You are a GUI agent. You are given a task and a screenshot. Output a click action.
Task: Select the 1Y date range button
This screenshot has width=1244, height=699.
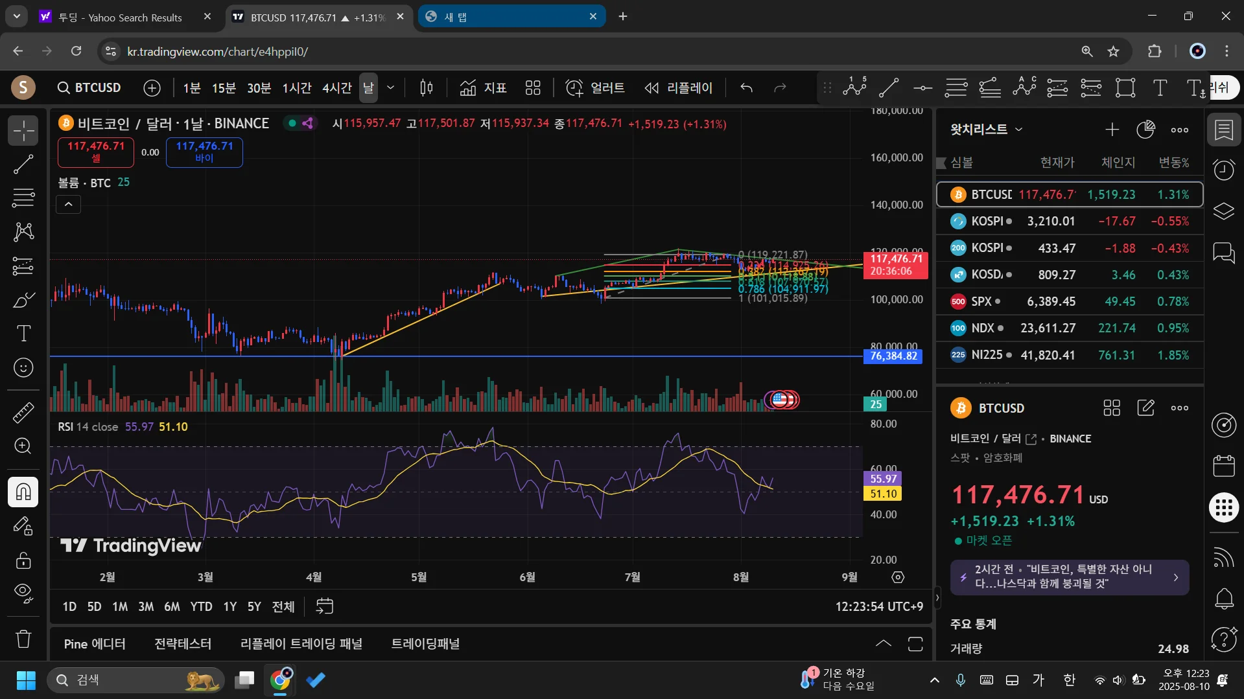tap(229, 606)
